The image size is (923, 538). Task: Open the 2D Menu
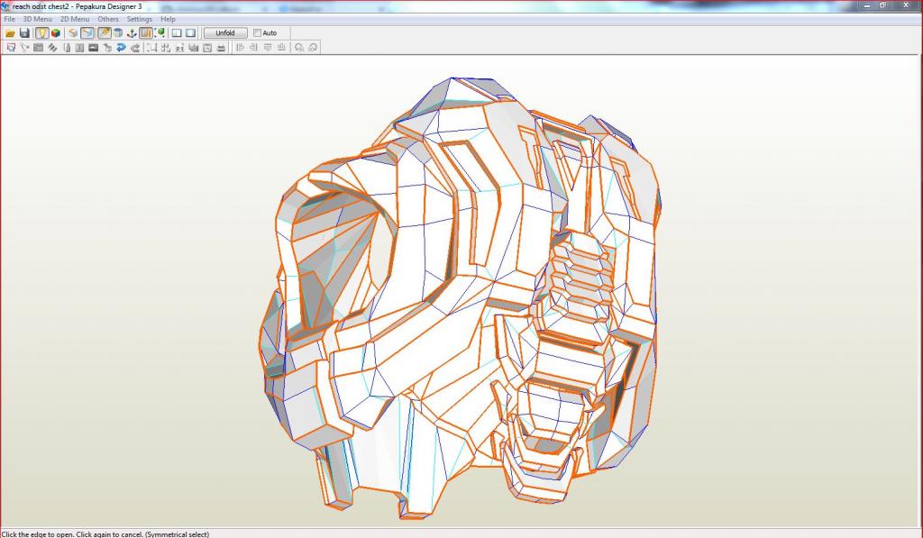75,19
